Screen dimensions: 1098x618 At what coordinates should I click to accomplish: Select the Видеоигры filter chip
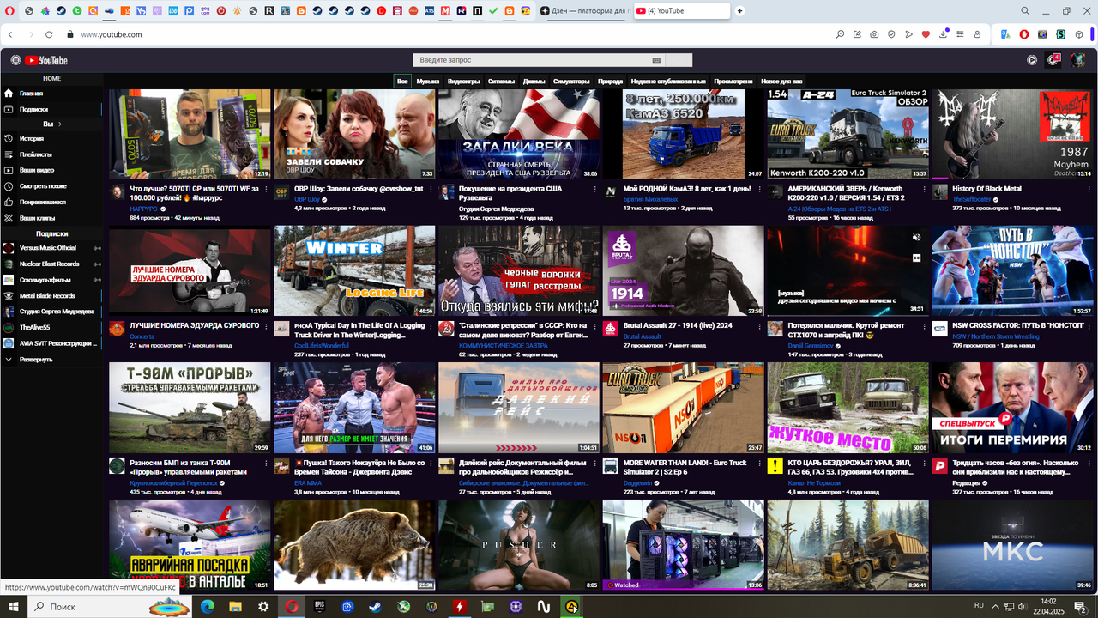point(464,82)
